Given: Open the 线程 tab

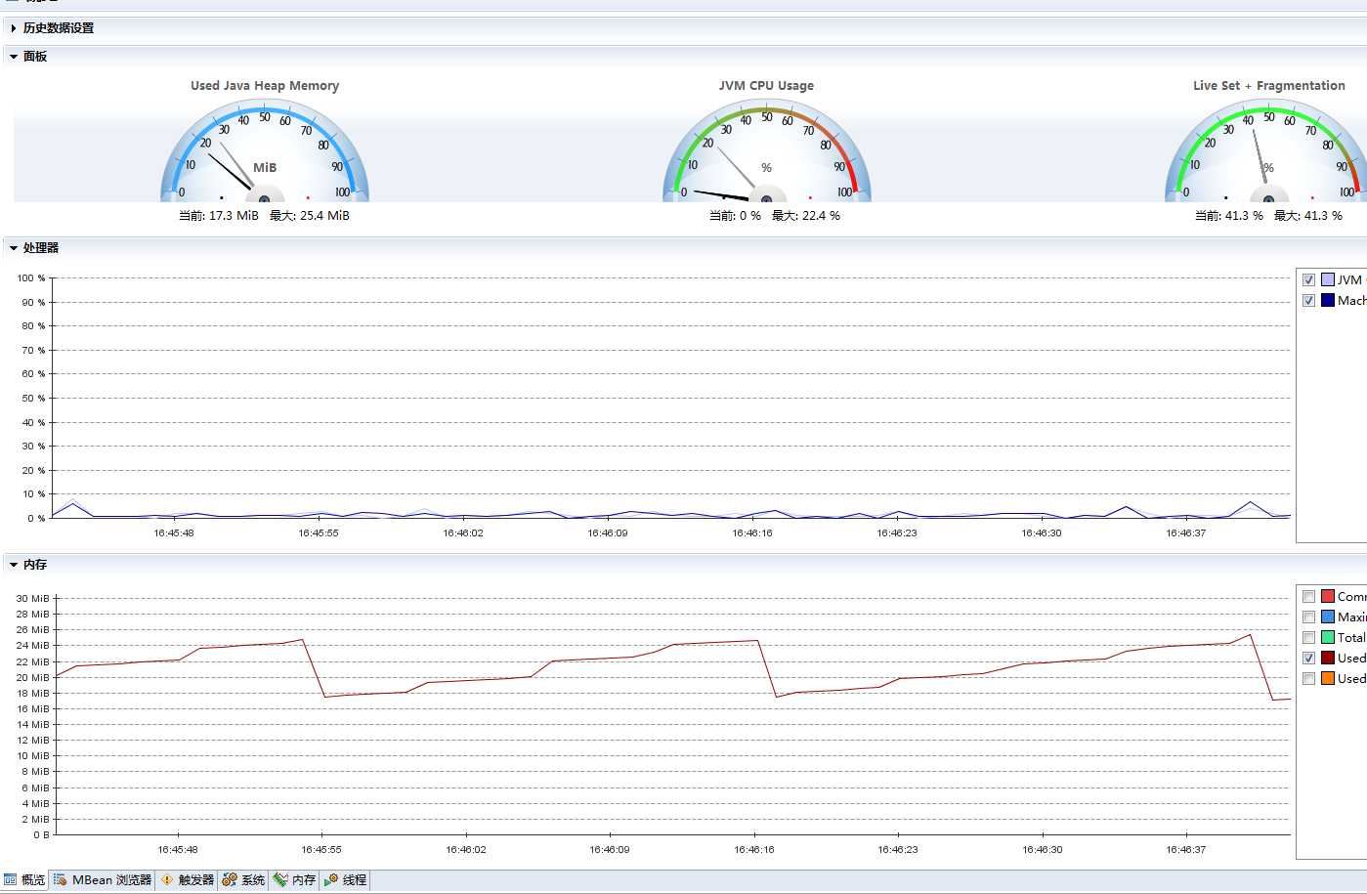Looking at the screenshot, I should point(345,879).
